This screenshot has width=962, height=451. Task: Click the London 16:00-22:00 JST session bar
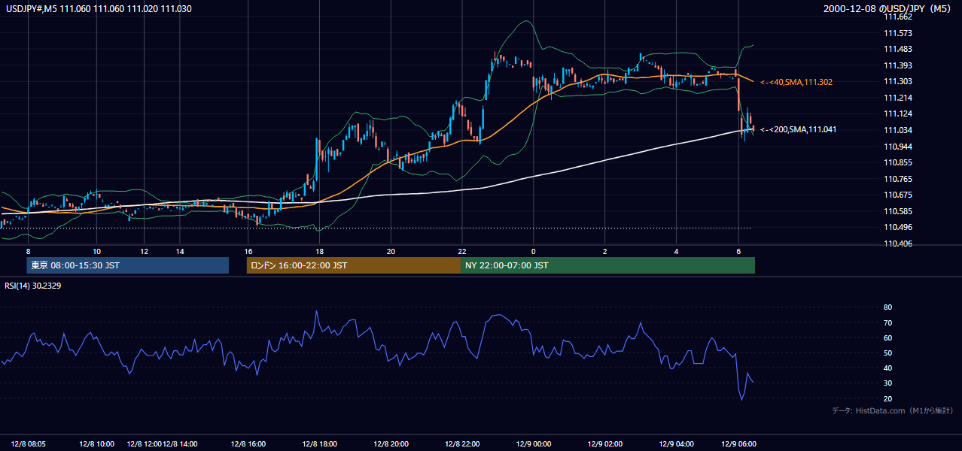354,265
